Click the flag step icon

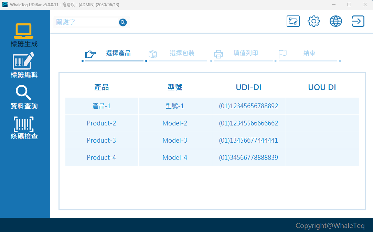click(283, 54)
